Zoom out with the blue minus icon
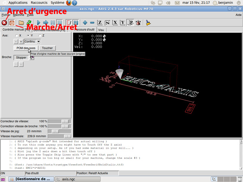Screen dimensions: 243x182 92,23
